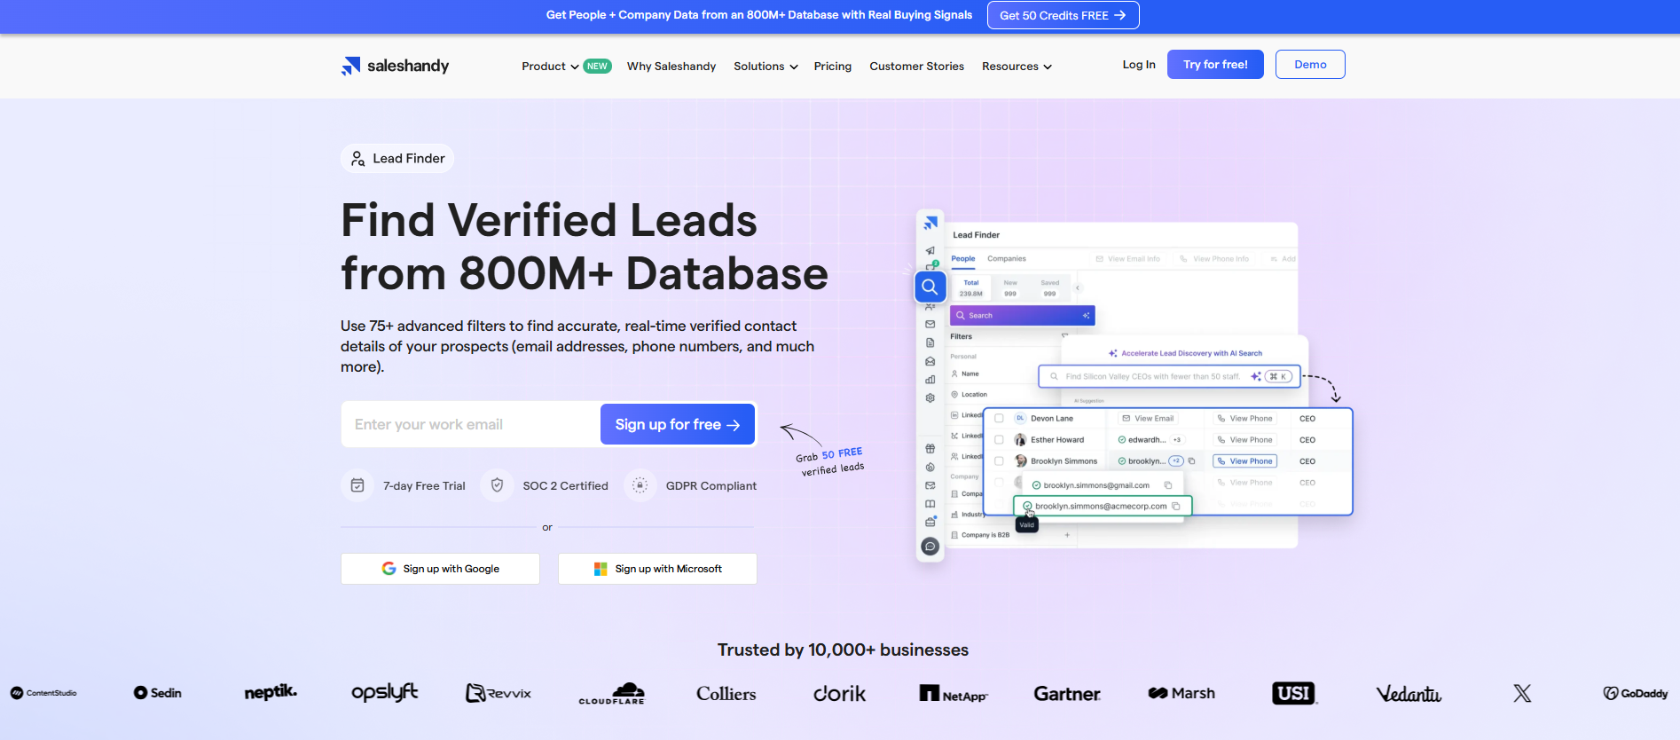Click the Company is B2B filter text
The height and width of the screenshot is (740, 1680).
(985, 535)
